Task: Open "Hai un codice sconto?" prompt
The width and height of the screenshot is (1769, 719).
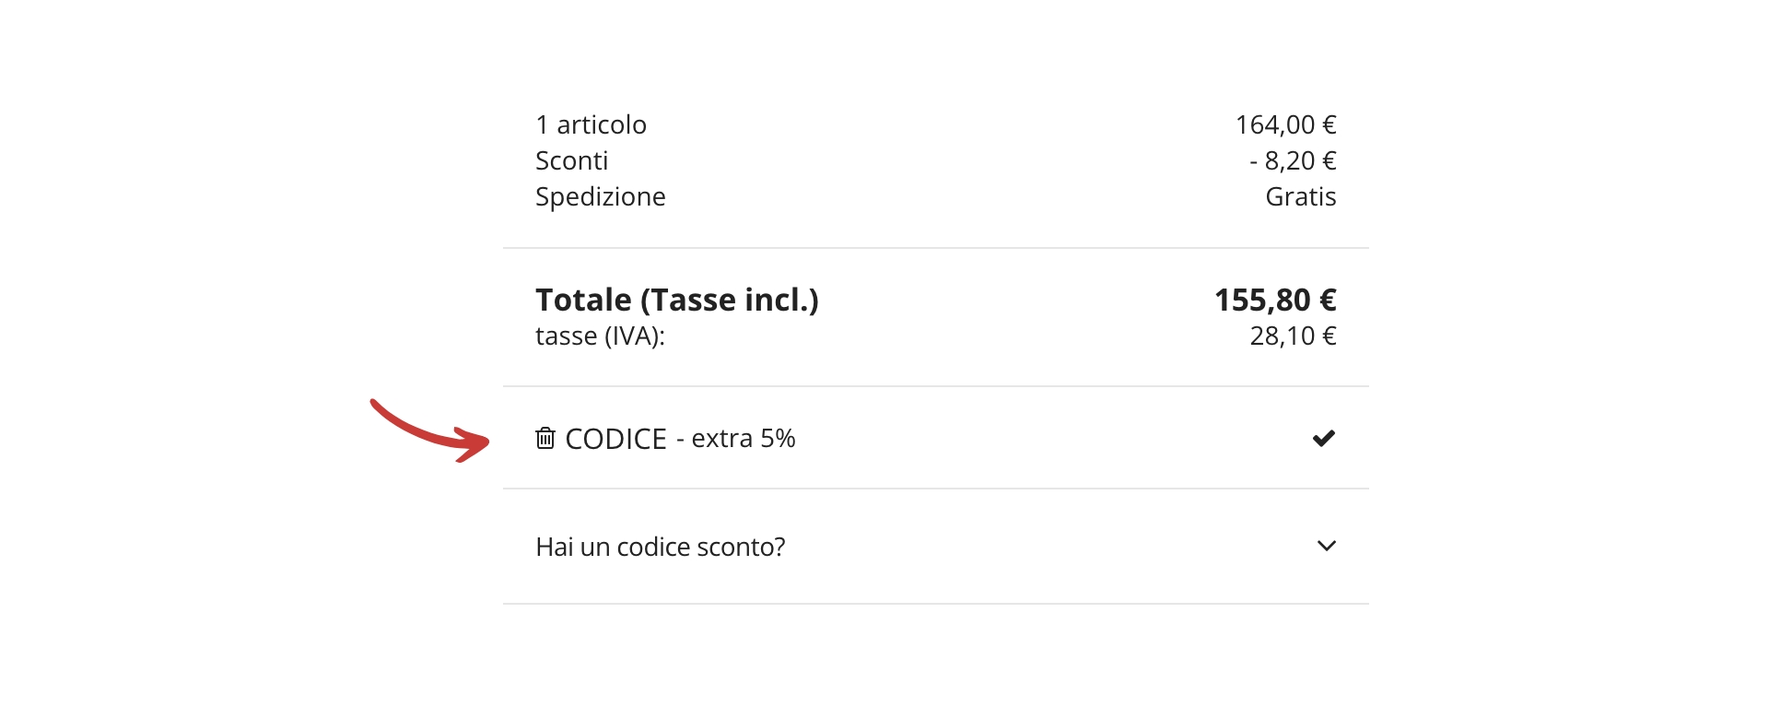Action: [660, 547]
